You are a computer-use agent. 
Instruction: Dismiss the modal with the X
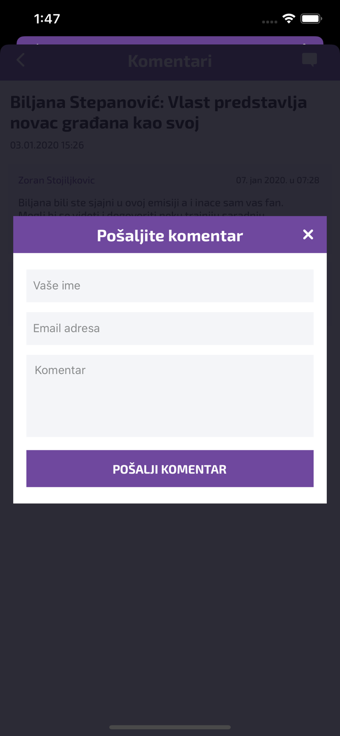pyautogui.click(x=308, y=235)
